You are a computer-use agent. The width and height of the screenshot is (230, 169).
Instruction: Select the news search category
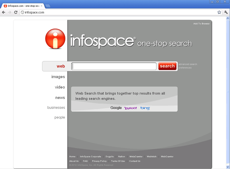[x=60, y=98]
